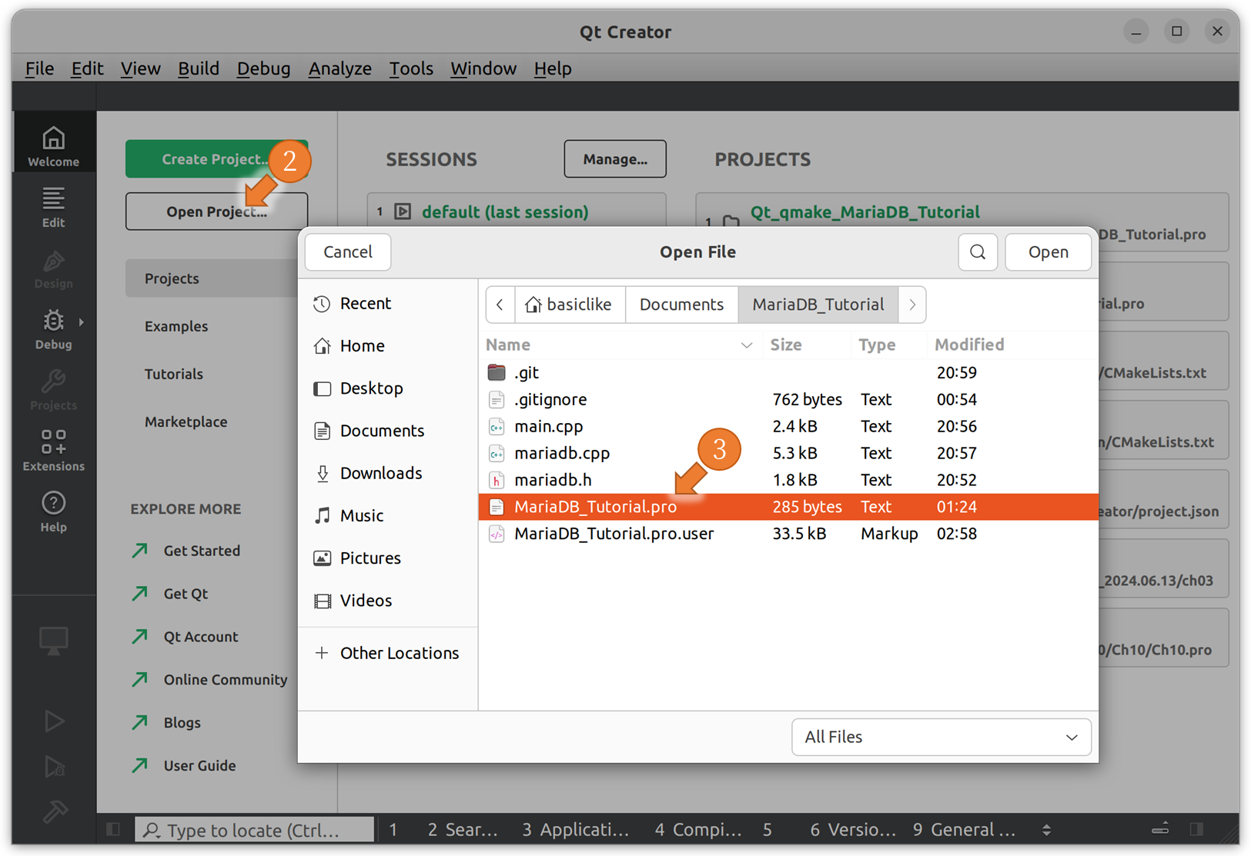Image resolution: width=1251 pixels, height=856 pixels.
Task: Switch to Design mode icon
Action: [x=53, y=268]
